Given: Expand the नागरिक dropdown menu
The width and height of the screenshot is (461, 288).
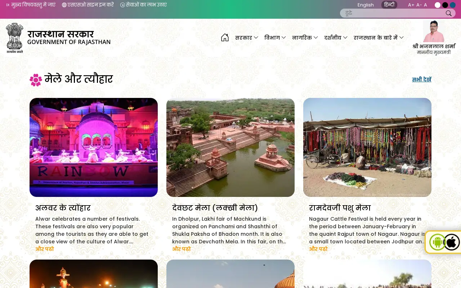Looking at the screenshot, I should tap(305, 37).
